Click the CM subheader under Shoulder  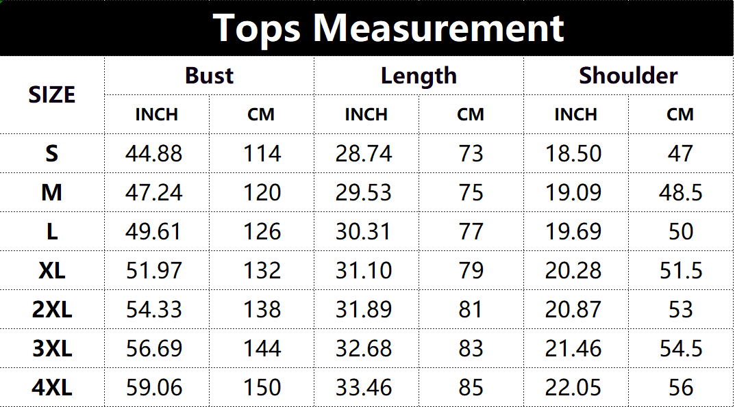tap(680, 114)
